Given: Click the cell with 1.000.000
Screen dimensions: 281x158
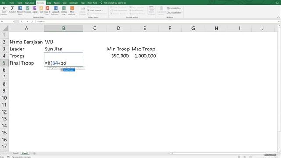Looking at the screenshot, I should (144, 56).
